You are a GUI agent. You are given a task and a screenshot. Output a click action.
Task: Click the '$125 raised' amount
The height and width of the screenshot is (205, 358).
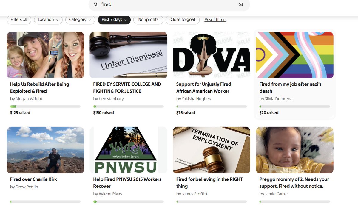(20, 113)
